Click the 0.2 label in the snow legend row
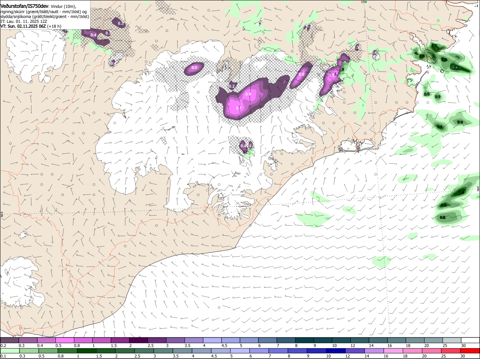The width and height of the screenshot is (480, 359). (3, 346)
